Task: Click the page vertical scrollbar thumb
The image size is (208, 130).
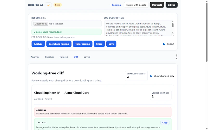Action: pyautogui.click(x=207, y=32)
